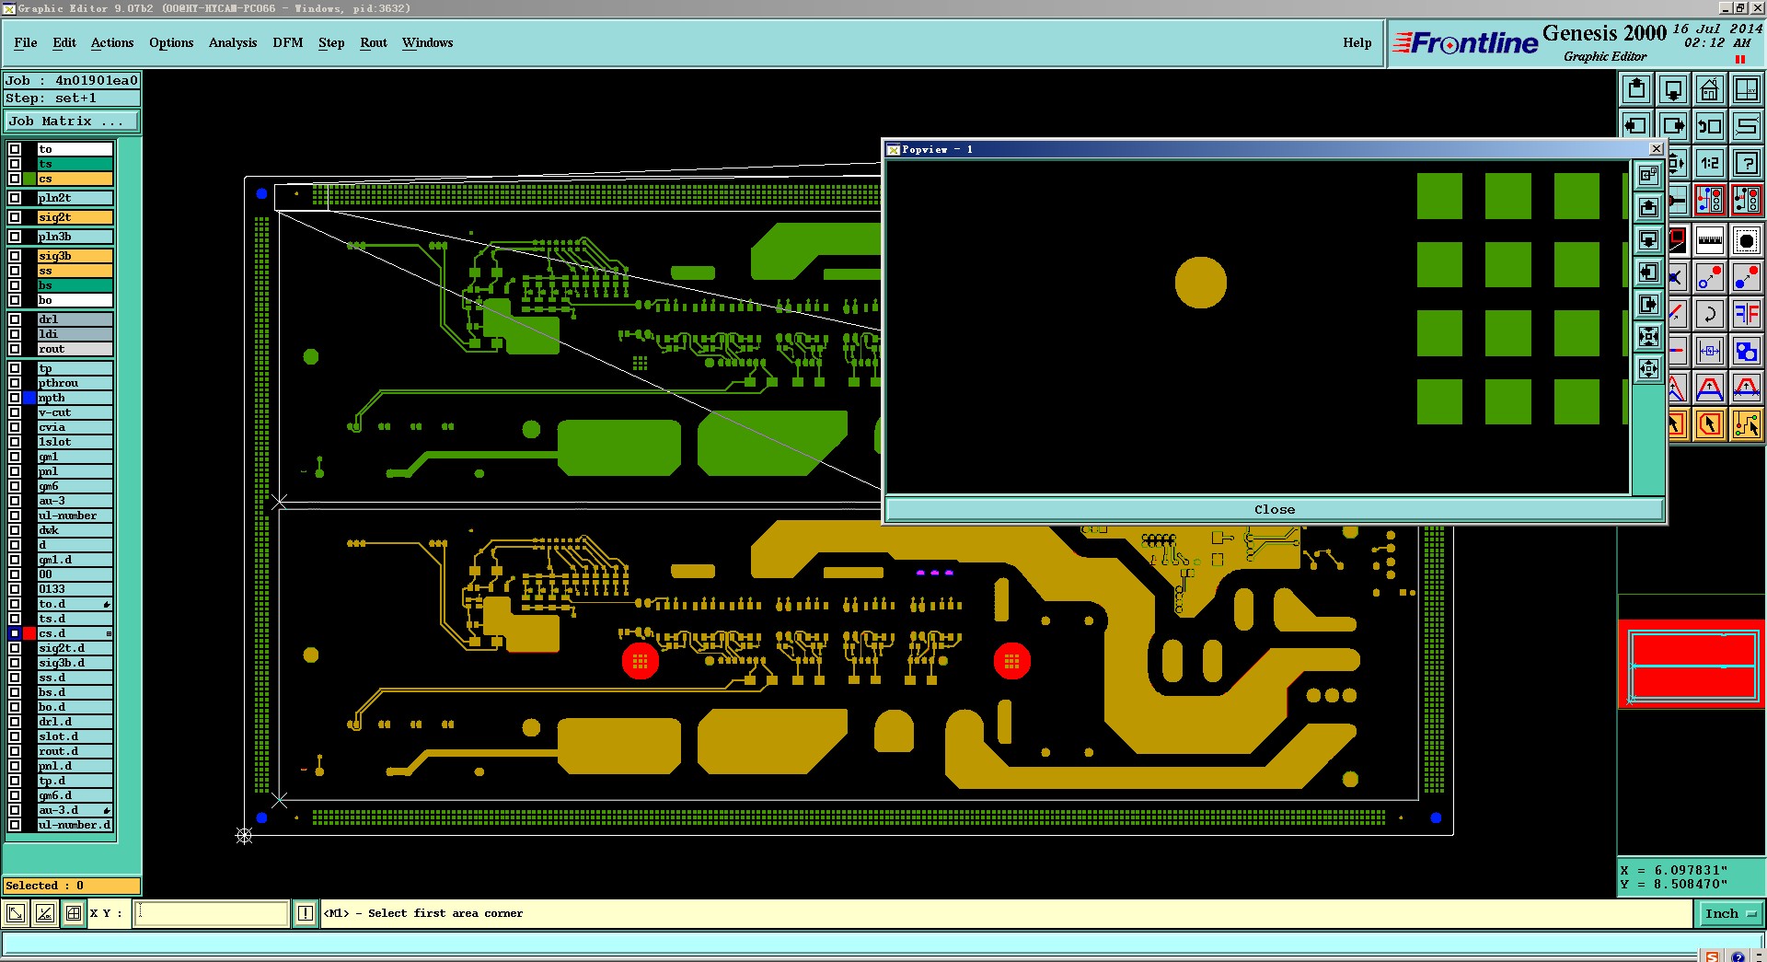Open the Rout menu

(x=374, y=42)
